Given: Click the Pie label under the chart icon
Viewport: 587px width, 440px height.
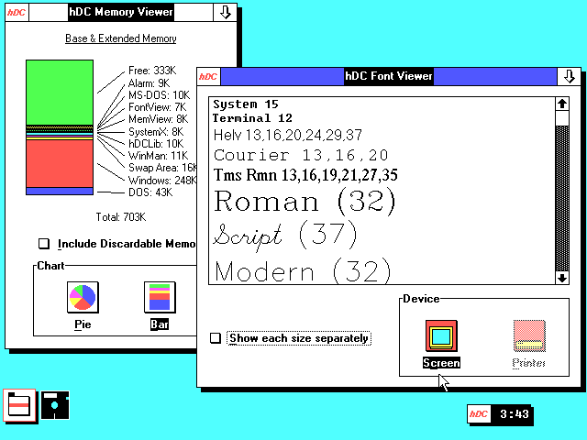Looking at the screenshot, I should click(83, 324).
